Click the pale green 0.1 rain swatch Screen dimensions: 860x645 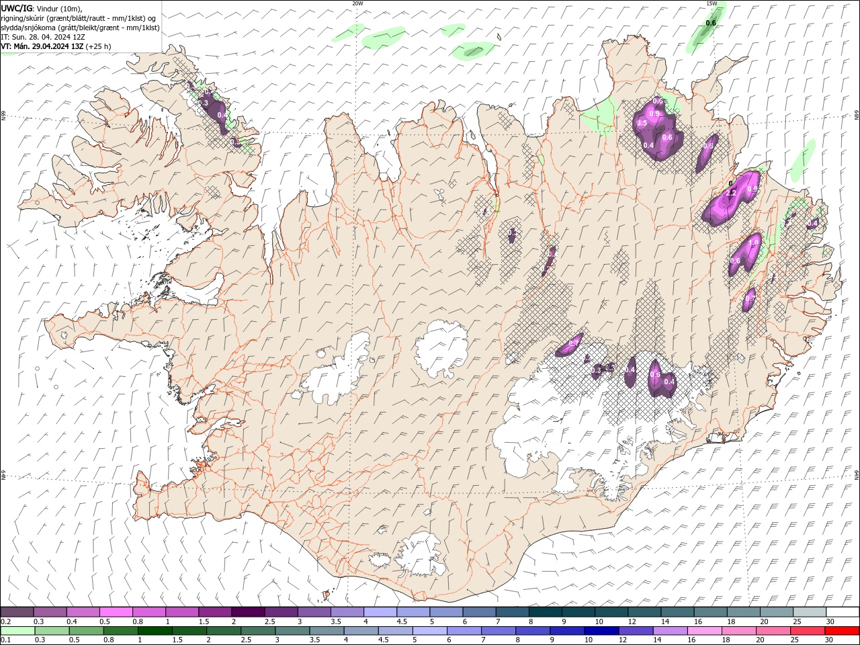click(18, 631)
